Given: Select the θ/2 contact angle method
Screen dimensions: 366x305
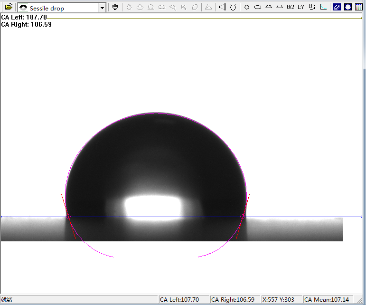Looking at the screenshot, I should click(290, 7).
